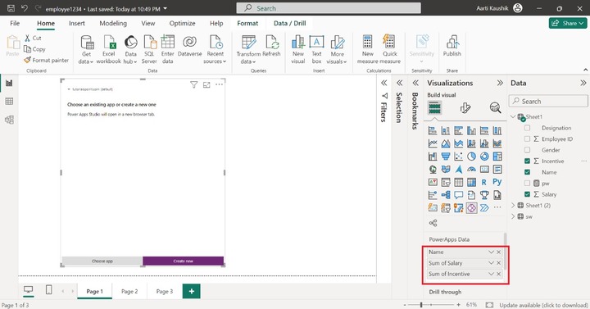
Task: Select the R script visual
Action: click(x=484, y=182)
